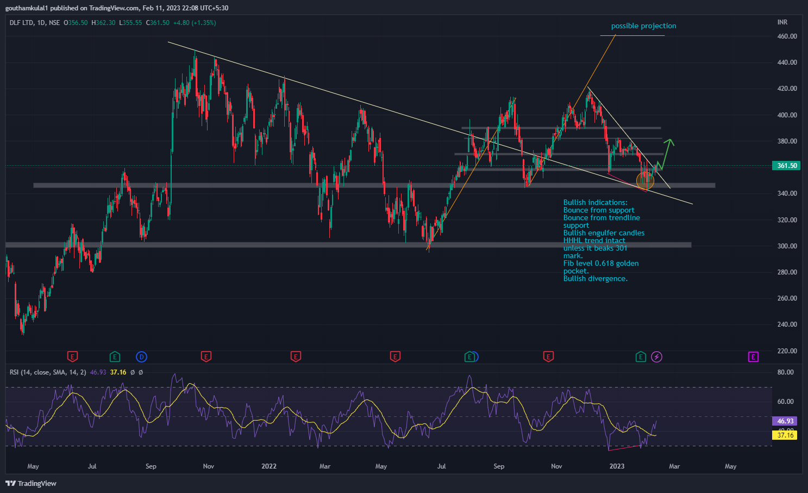Click the 60.00 RSI axis label
The image size is (808, 493).
coord(786,402)
